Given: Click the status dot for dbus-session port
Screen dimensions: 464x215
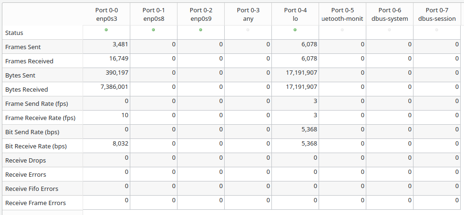Looking at the screenshot, I should coord(437,30).
